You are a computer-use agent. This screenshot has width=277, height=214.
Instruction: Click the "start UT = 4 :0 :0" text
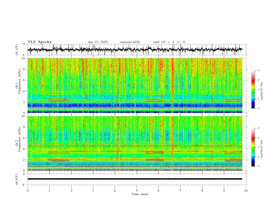[169, 42]
